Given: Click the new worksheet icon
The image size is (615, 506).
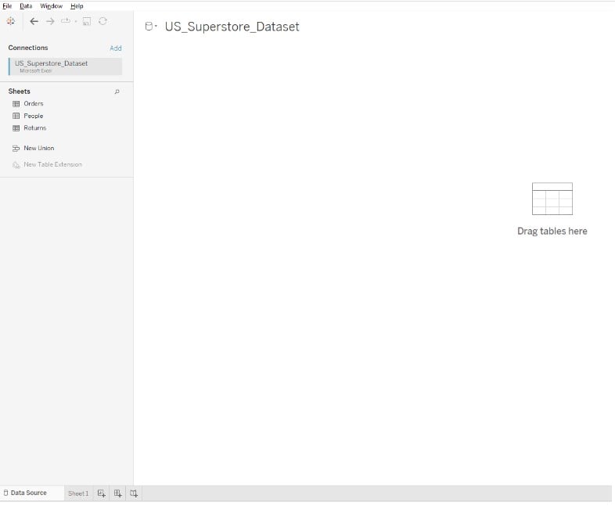Looking at the screenshot, I should click(101, 493).
